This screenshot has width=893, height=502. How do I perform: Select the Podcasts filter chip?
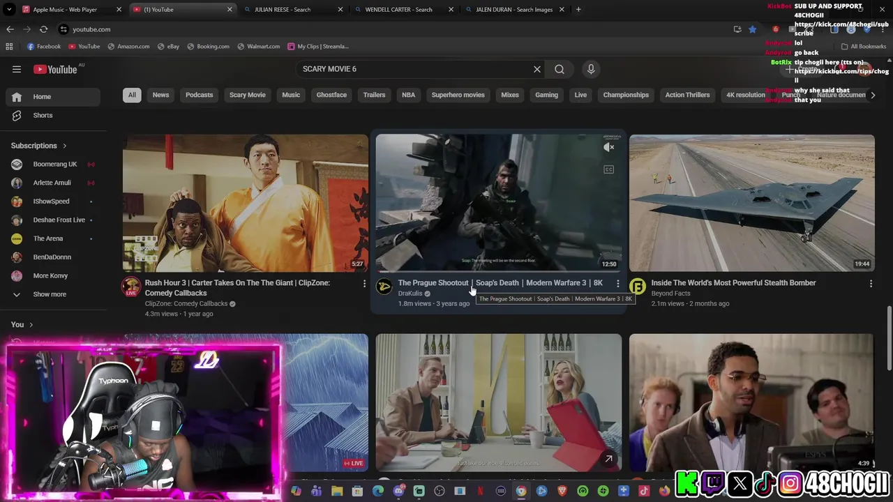click(199, 95)
